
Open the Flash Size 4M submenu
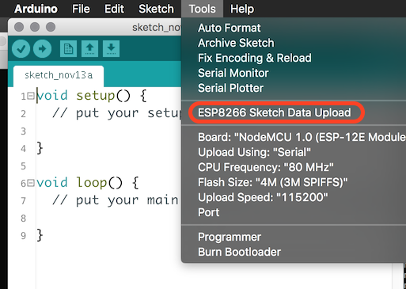pyautogui.click(x=273, y=182)
